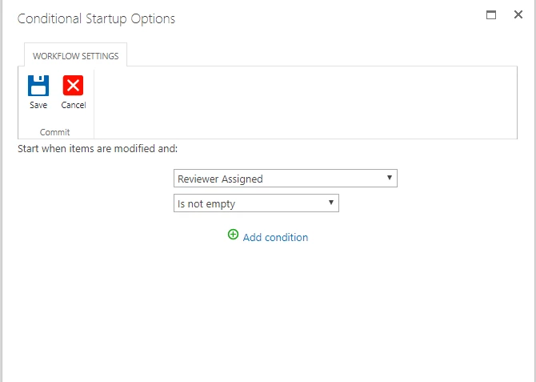
Task: Click the empty ribbon area right of Commit
Action: tap(306, 103)
